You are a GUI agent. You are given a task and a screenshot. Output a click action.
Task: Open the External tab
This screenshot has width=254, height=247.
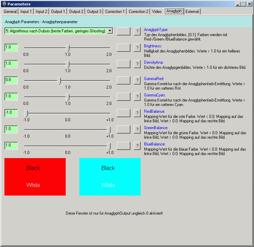point(192,12)
